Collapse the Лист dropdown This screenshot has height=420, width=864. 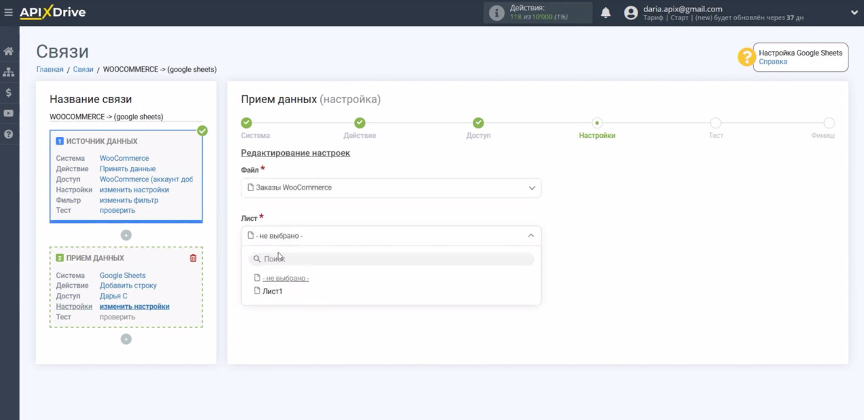tap(391, 236)
